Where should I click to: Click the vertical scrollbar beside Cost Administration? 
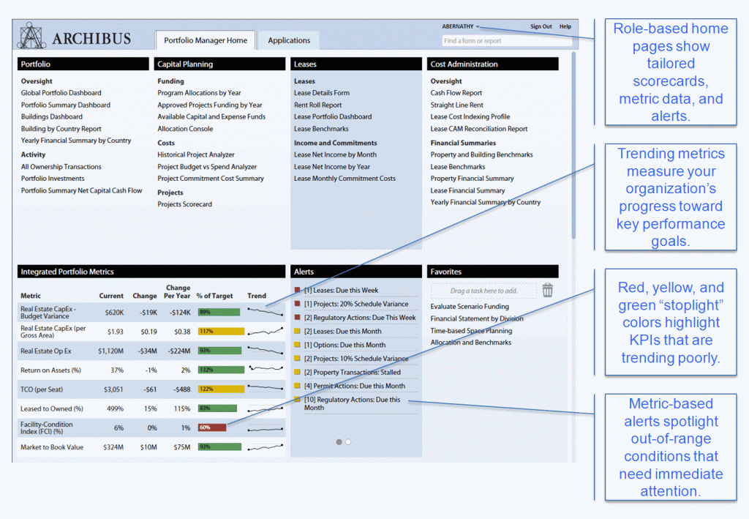point(573,146)
